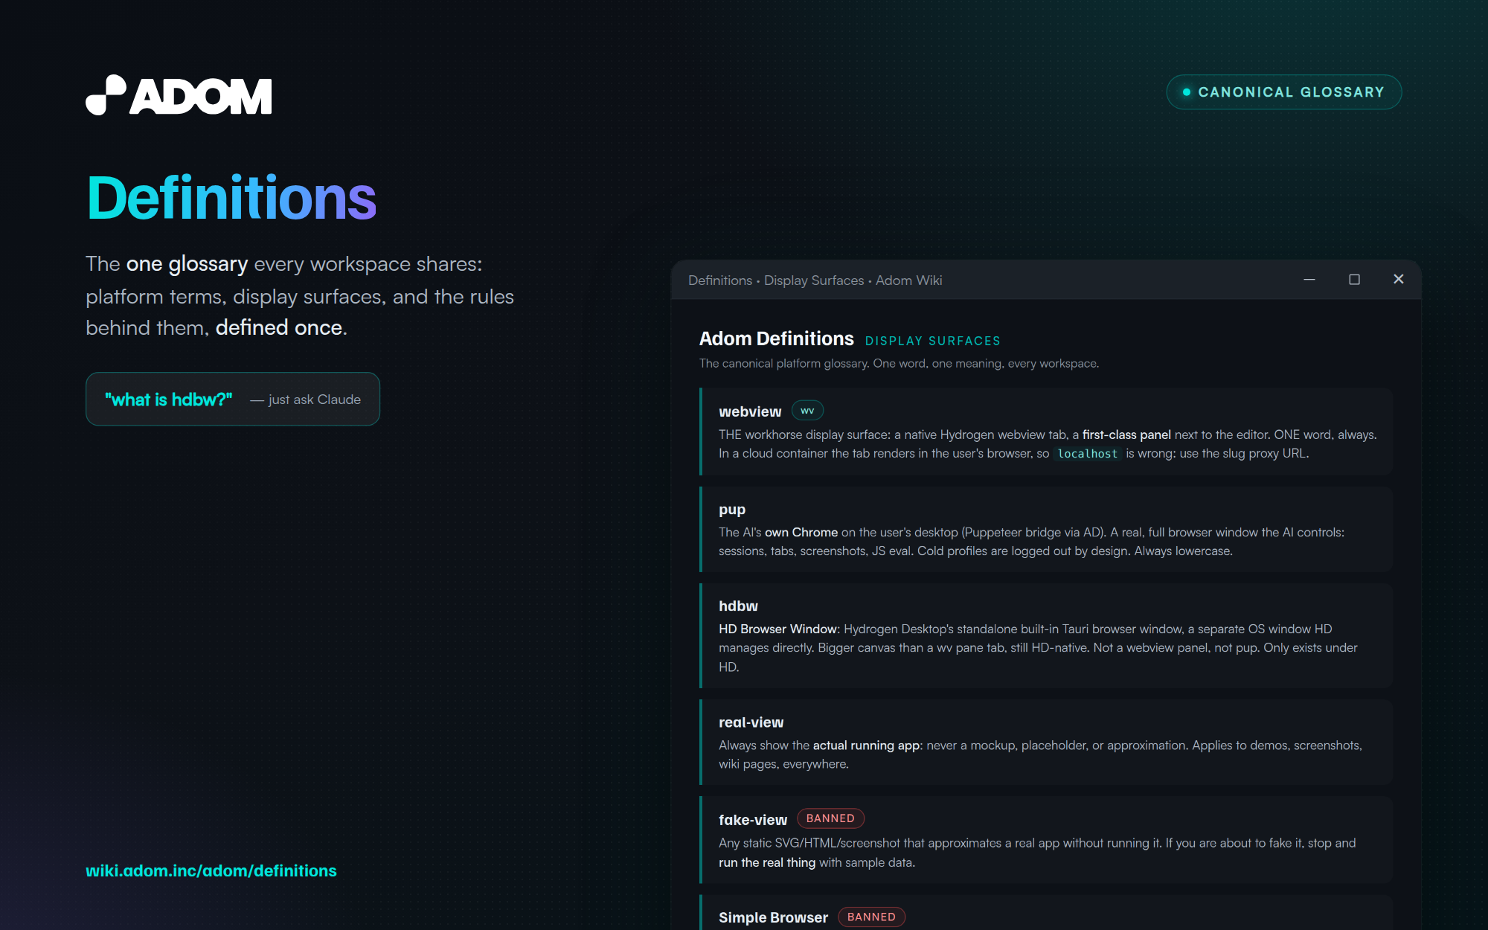Click "first-class panel" in webview definition
Viewport: 1488px width, 930px height.
(x=1126, y=434)
